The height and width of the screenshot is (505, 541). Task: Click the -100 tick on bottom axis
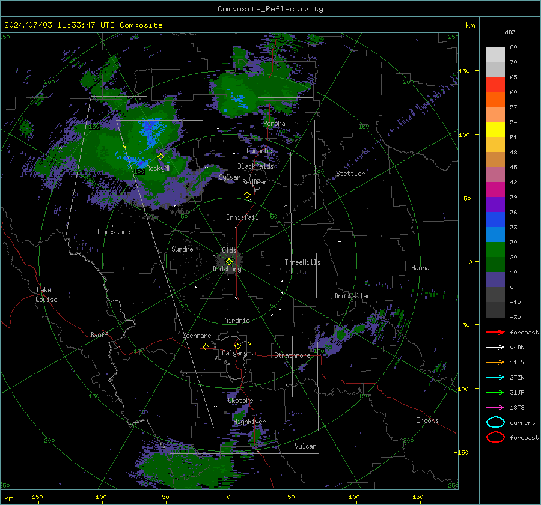pos(99,497)
